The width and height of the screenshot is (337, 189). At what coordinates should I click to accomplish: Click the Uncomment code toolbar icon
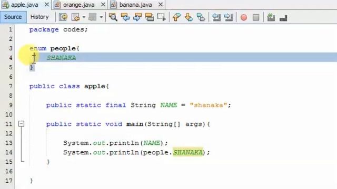(283, 17)
